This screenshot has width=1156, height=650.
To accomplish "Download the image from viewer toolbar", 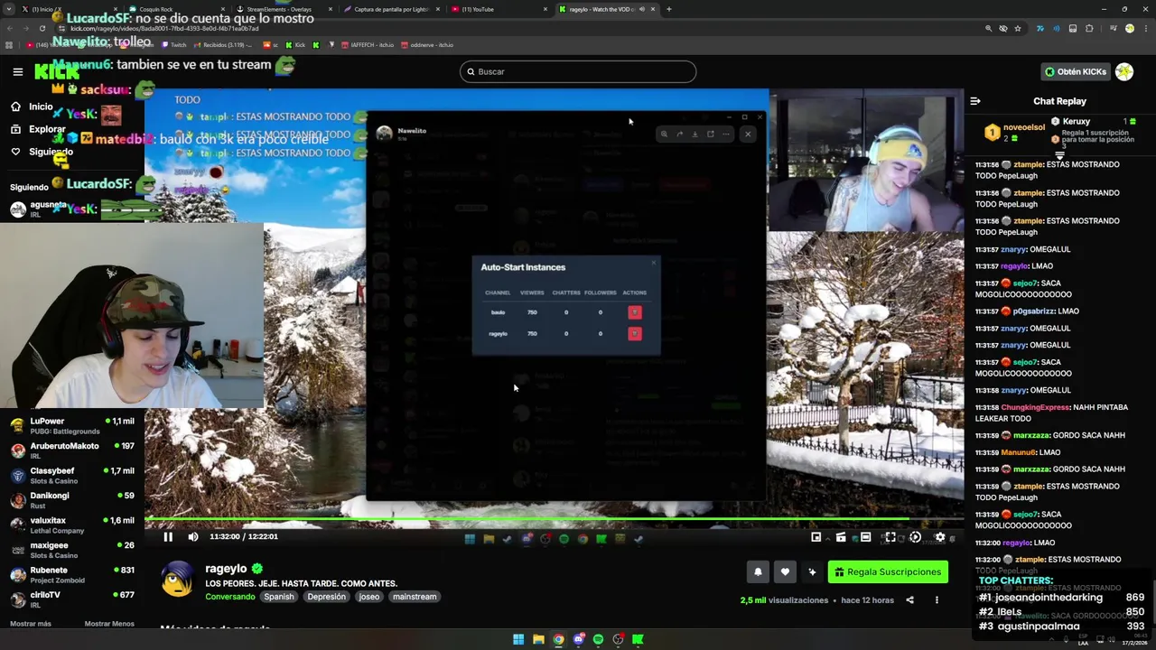I will point(695,135).
